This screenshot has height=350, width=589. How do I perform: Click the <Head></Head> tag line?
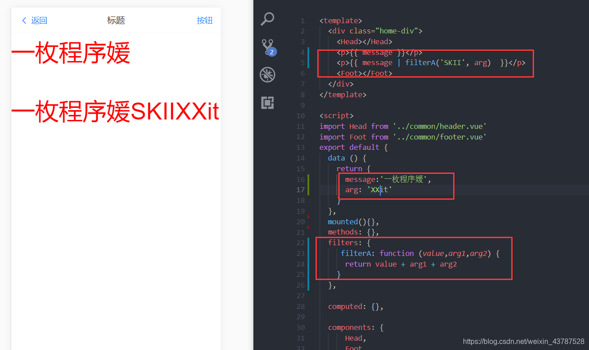click(x=364, y=41)
